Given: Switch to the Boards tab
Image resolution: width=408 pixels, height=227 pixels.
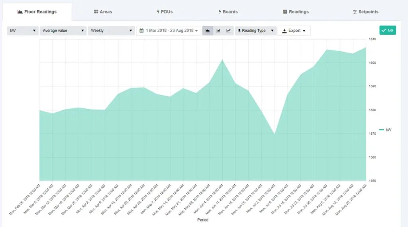Looking at the screenshot, I should pyautogui.click(x=228, y=12).
